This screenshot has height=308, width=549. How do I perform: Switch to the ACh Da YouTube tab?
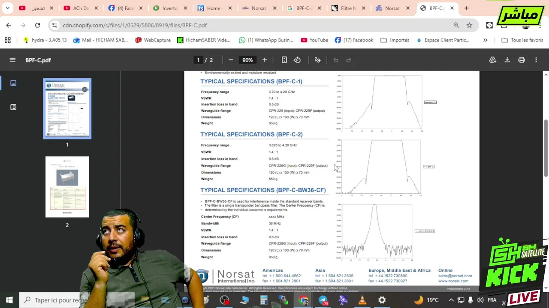pos(80,8)
